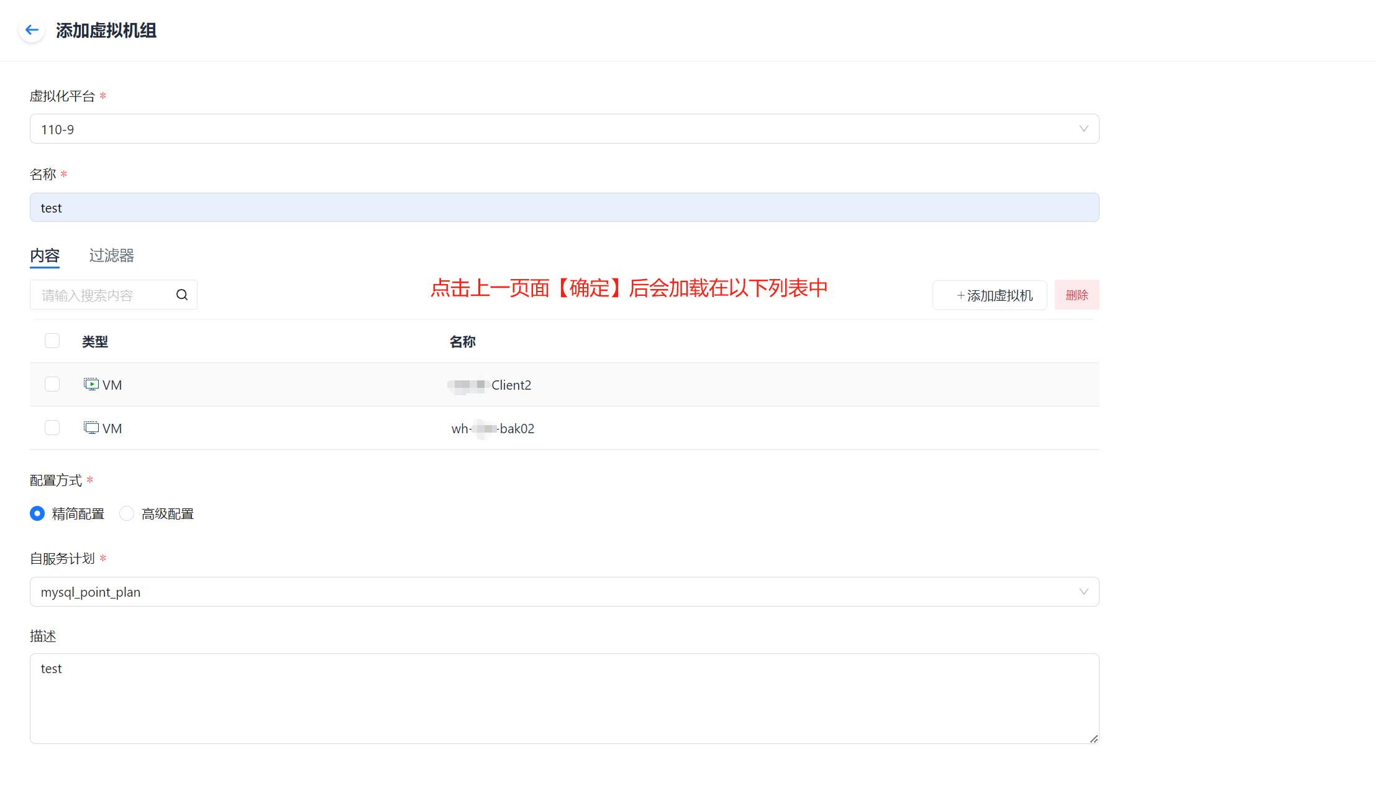Click the running VM icon beside Client2
1376x785 pixels.
click(91, 384)
